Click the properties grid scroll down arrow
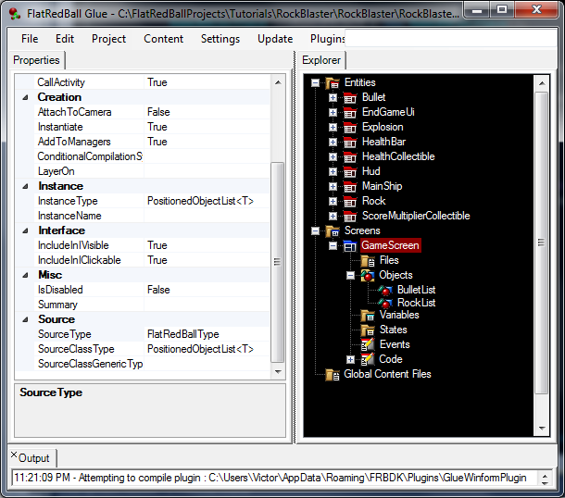The width and height of the screenshot is (565, 498). pyautogui.click(x=278, y=371)
